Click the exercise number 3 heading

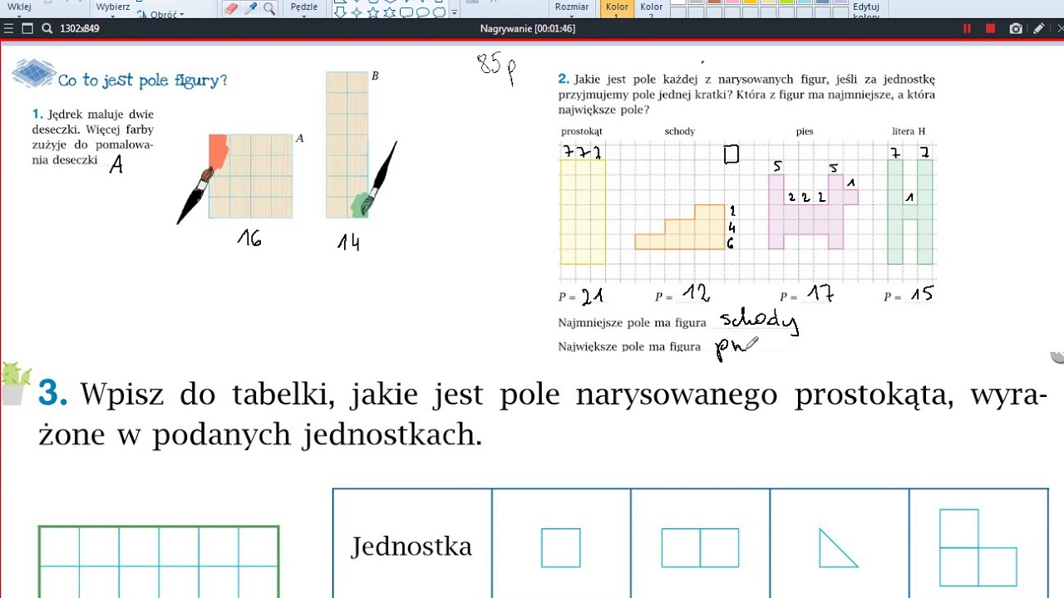52,393
